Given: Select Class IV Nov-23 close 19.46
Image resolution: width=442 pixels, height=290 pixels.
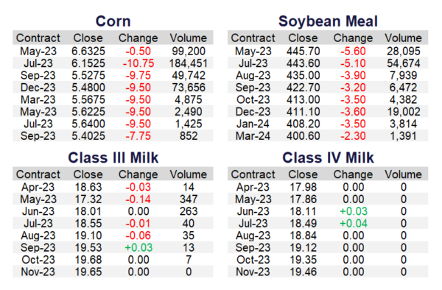Looking at the screenshot, I should coord(303,272).
